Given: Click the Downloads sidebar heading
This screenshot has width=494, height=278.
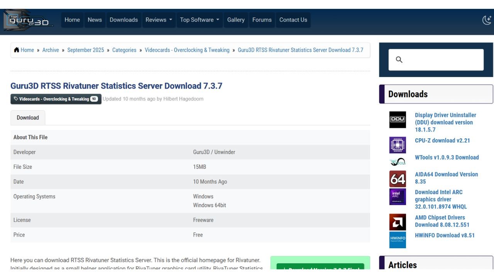Looking at the screenshot, I should (x=408, y=94).
